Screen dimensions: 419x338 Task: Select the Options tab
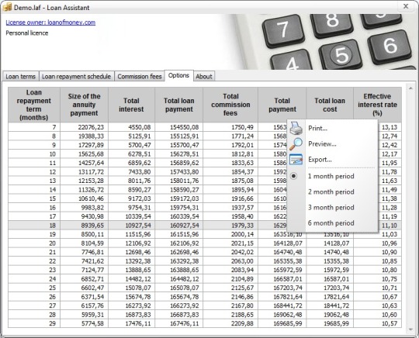click(x=178, y=75)
